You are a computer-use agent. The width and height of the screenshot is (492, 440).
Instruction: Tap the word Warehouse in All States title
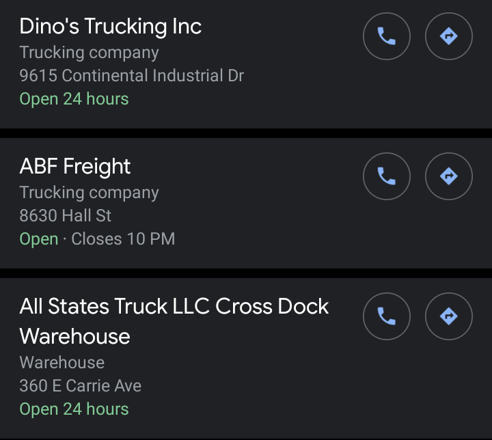pyautogui.click(x=75, y=336)
